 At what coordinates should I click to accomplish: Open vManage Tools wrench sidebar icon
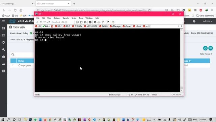pyautogui.click(x=4, y=49)
